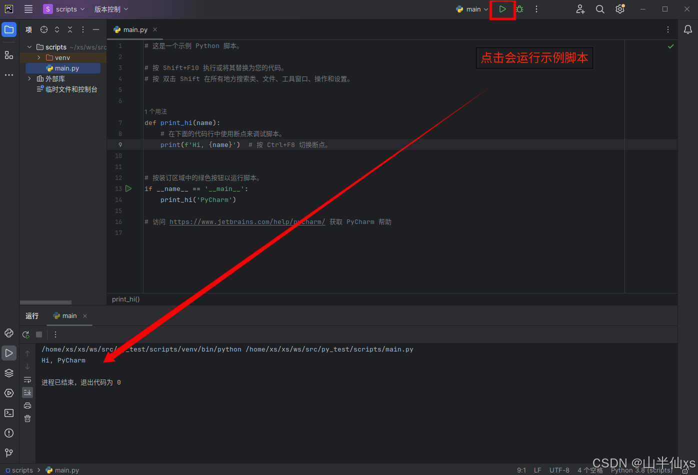
Task: Open more options beside stop in Run panel
Action: (x=55, y=334)
